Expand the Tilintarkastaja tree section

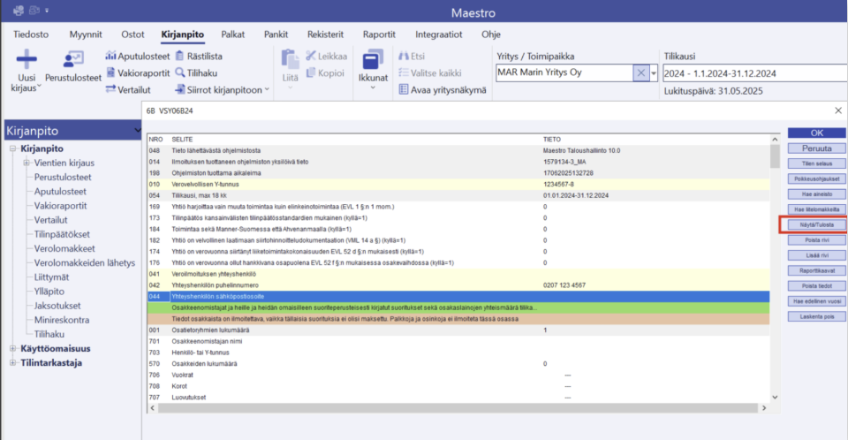coord(12,362)
